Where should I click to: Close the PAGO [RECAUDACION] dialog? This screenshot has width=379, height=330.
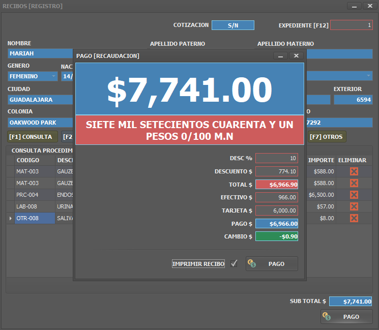coord(296,56)
